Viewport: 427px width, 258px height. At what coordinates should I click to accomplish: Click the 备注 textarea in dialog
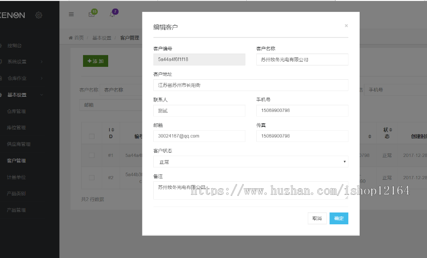251,190
